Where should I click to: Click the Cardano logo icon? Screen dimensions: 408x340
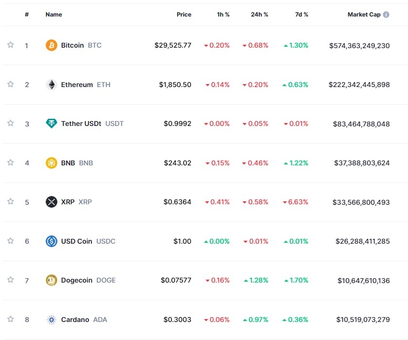51,320
